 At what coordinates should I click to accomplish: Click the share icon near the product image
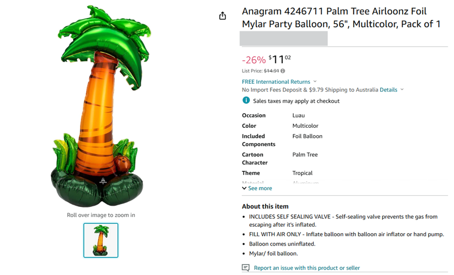223,16
